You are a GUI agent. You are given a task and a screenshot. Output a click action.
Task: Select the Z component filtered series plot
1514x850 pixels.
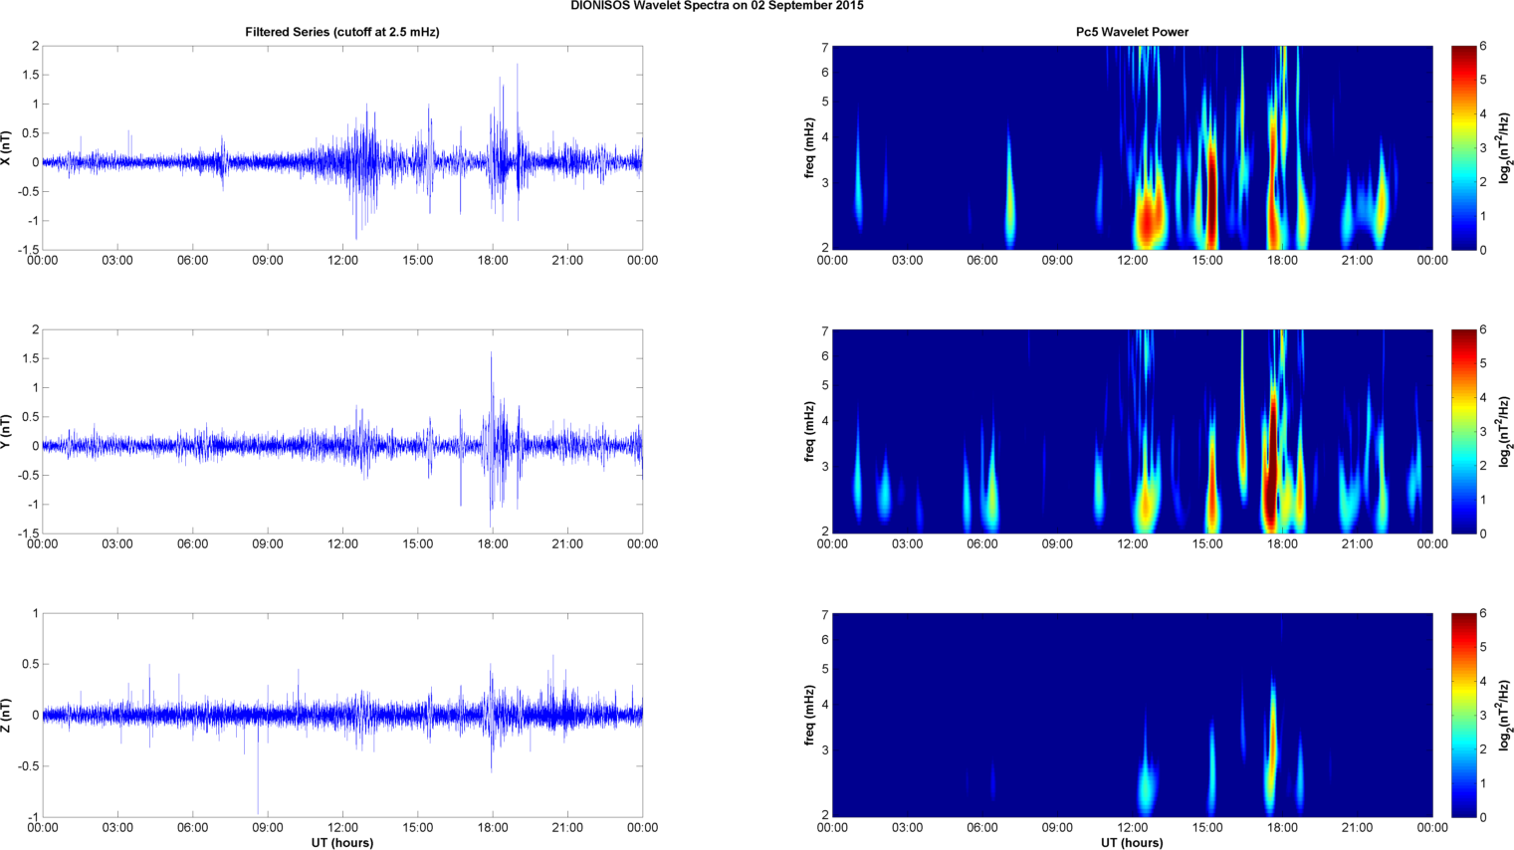coord(342,715)
